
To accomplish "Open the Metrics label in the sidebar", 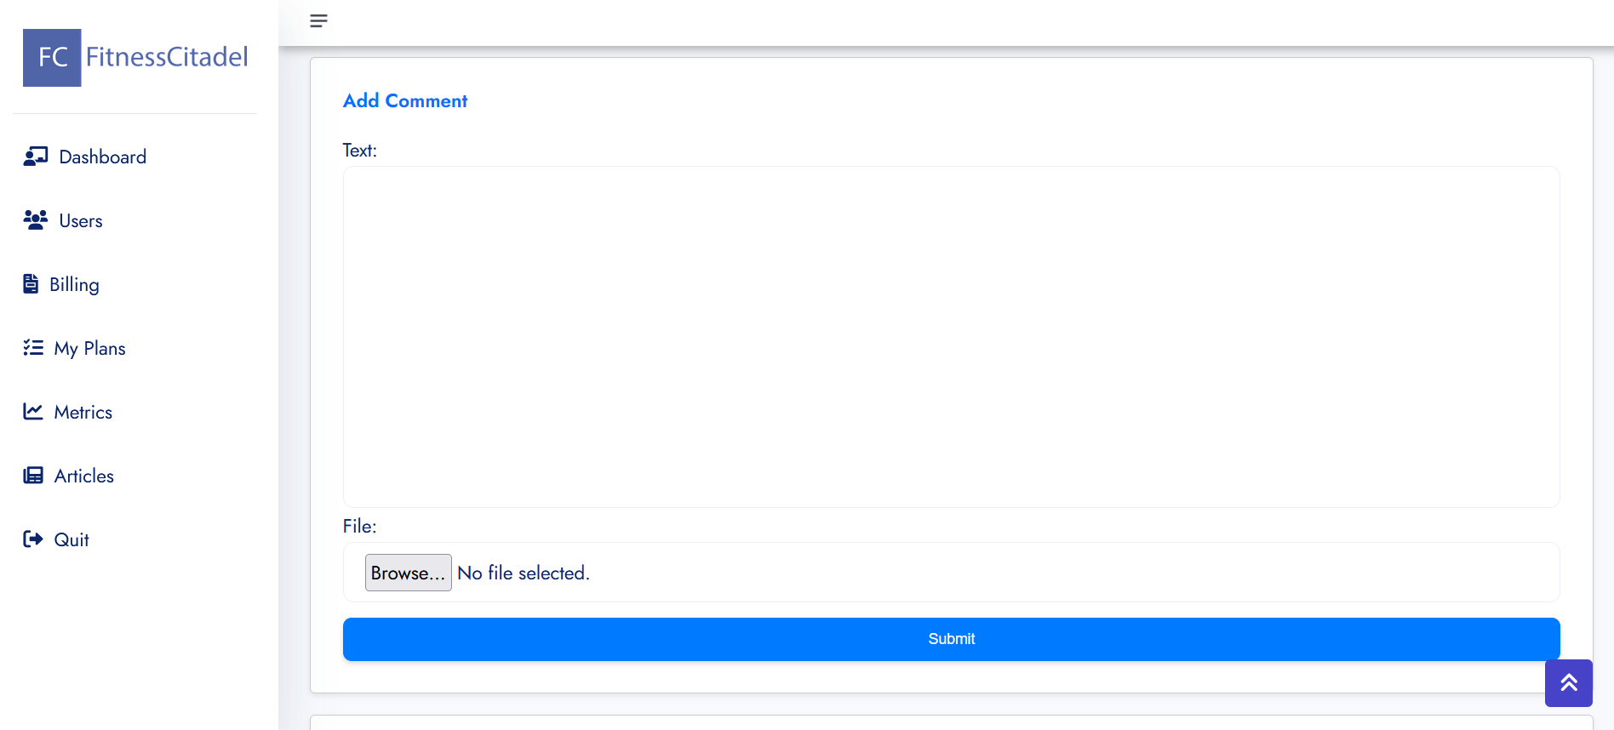I will click(83, 413).
